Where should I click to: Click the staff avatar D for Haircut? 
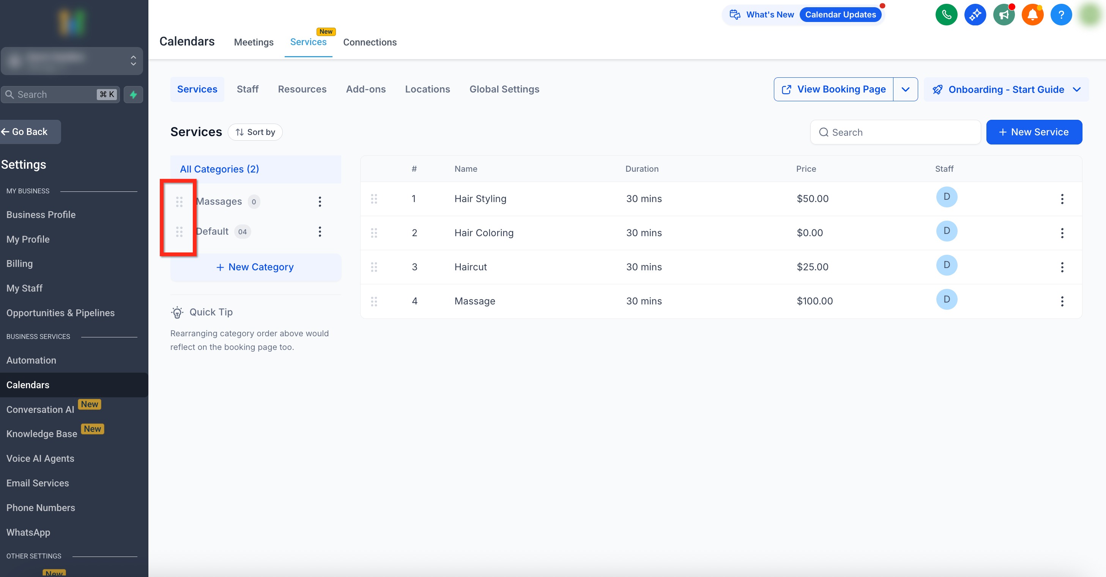(946, 265)
